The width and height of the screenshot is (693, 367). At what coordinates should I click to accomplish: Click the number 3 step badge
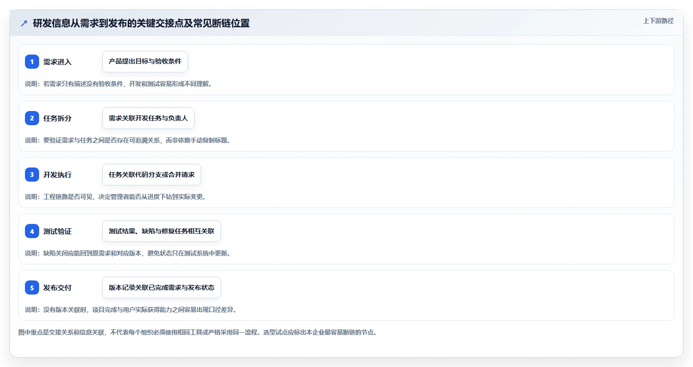(x=32, y=175)
